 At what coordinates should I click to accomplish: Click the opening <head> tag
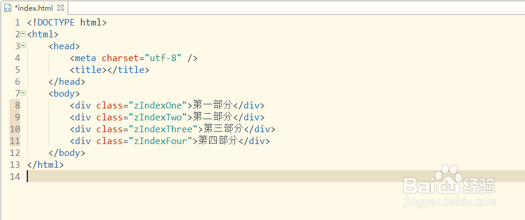[x=64, y=46]
